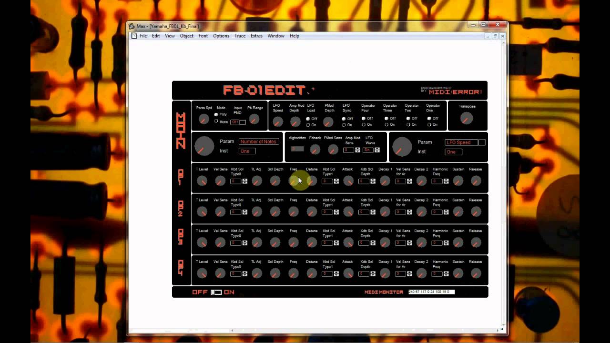The image size is (610, 343).
Task: Click the MIDI Monitor readout field
Action: point(431,292)
